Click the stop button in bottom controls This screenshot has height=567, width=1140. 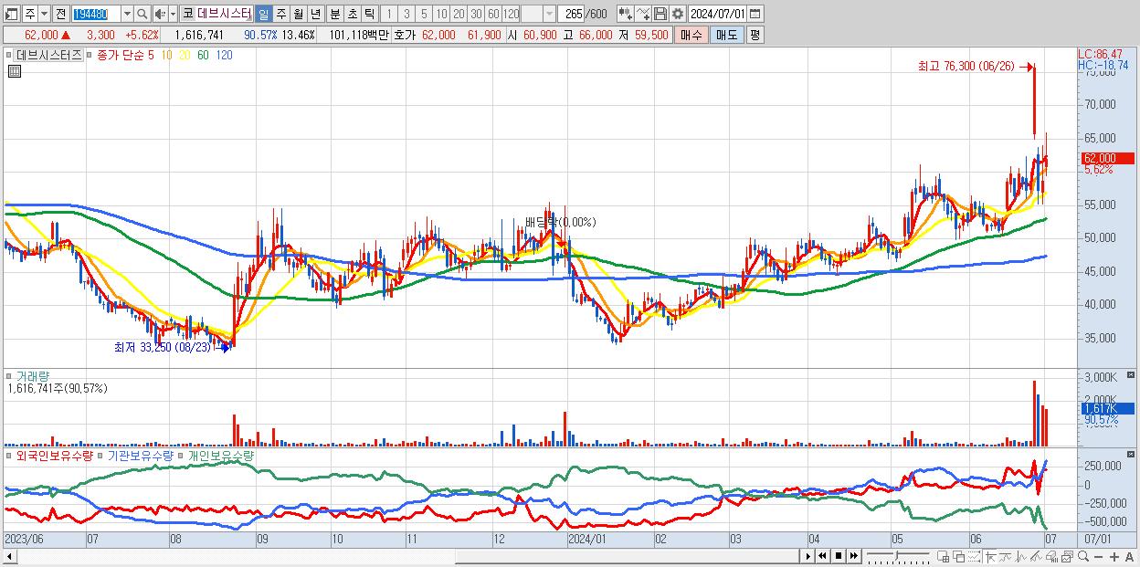point(839,556)
